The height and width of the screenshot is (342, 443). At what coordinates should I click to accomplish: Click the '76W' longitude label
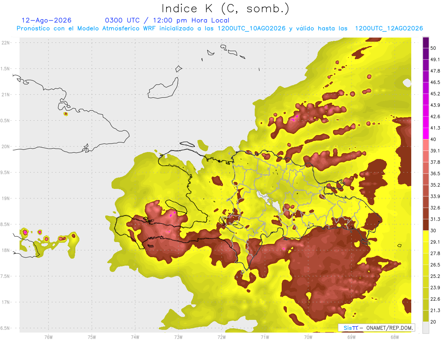(48, 337)
